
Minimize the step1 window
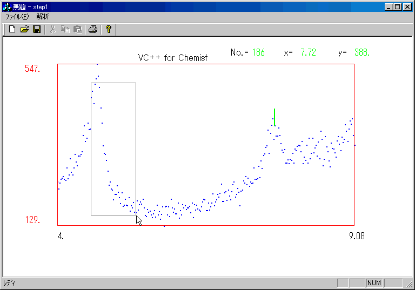click(389, 7)
